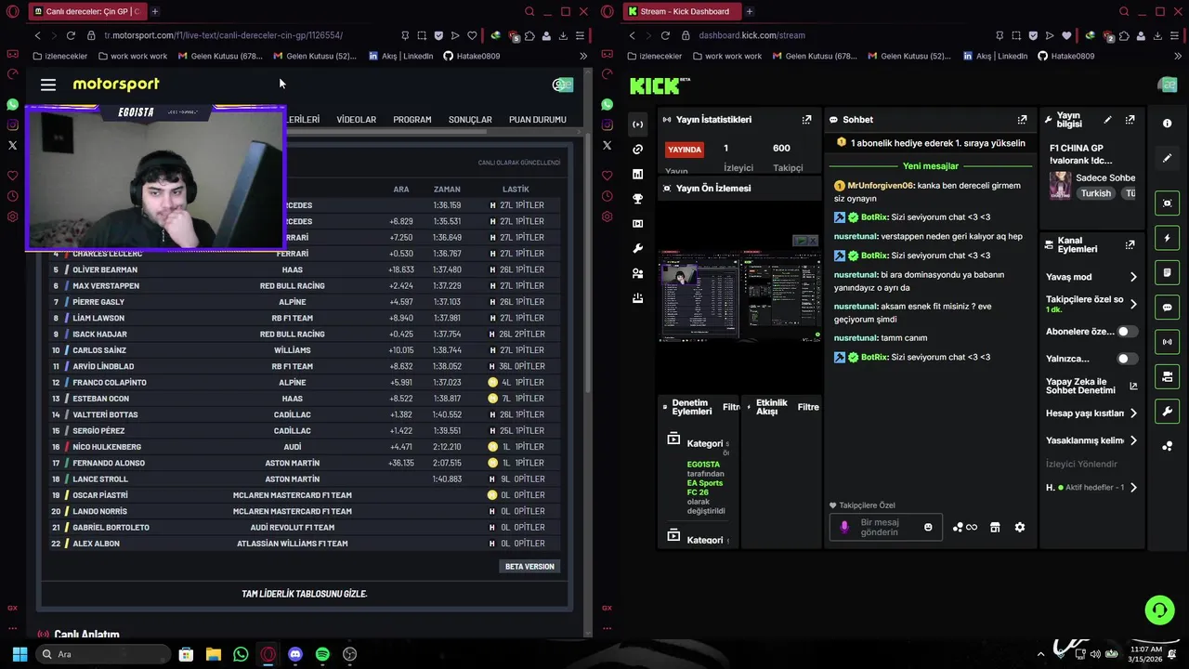Pop out the Yayın bilgisi panel

[x=1130, y=120]
